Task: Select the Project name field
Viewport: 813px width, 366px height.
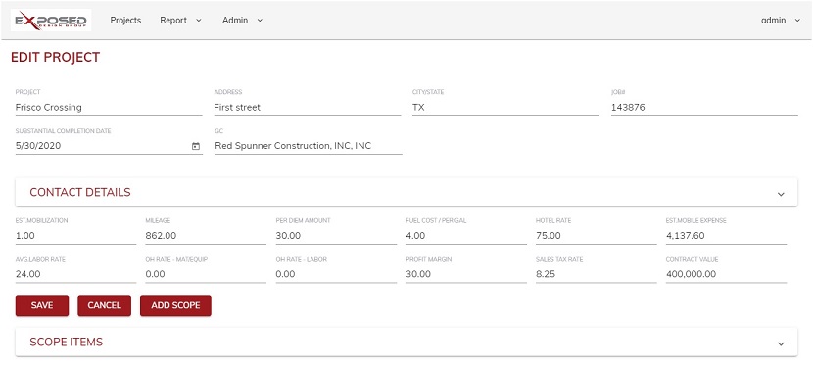Action: tap(109, 108)
